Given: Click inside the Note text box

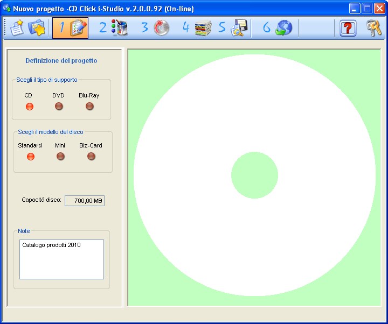Looking at the screenshot, I should [61, 259].
